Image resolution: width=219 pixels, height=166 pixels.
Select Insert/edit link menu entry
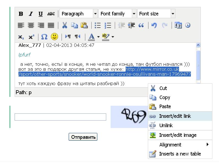coord(180,116)
